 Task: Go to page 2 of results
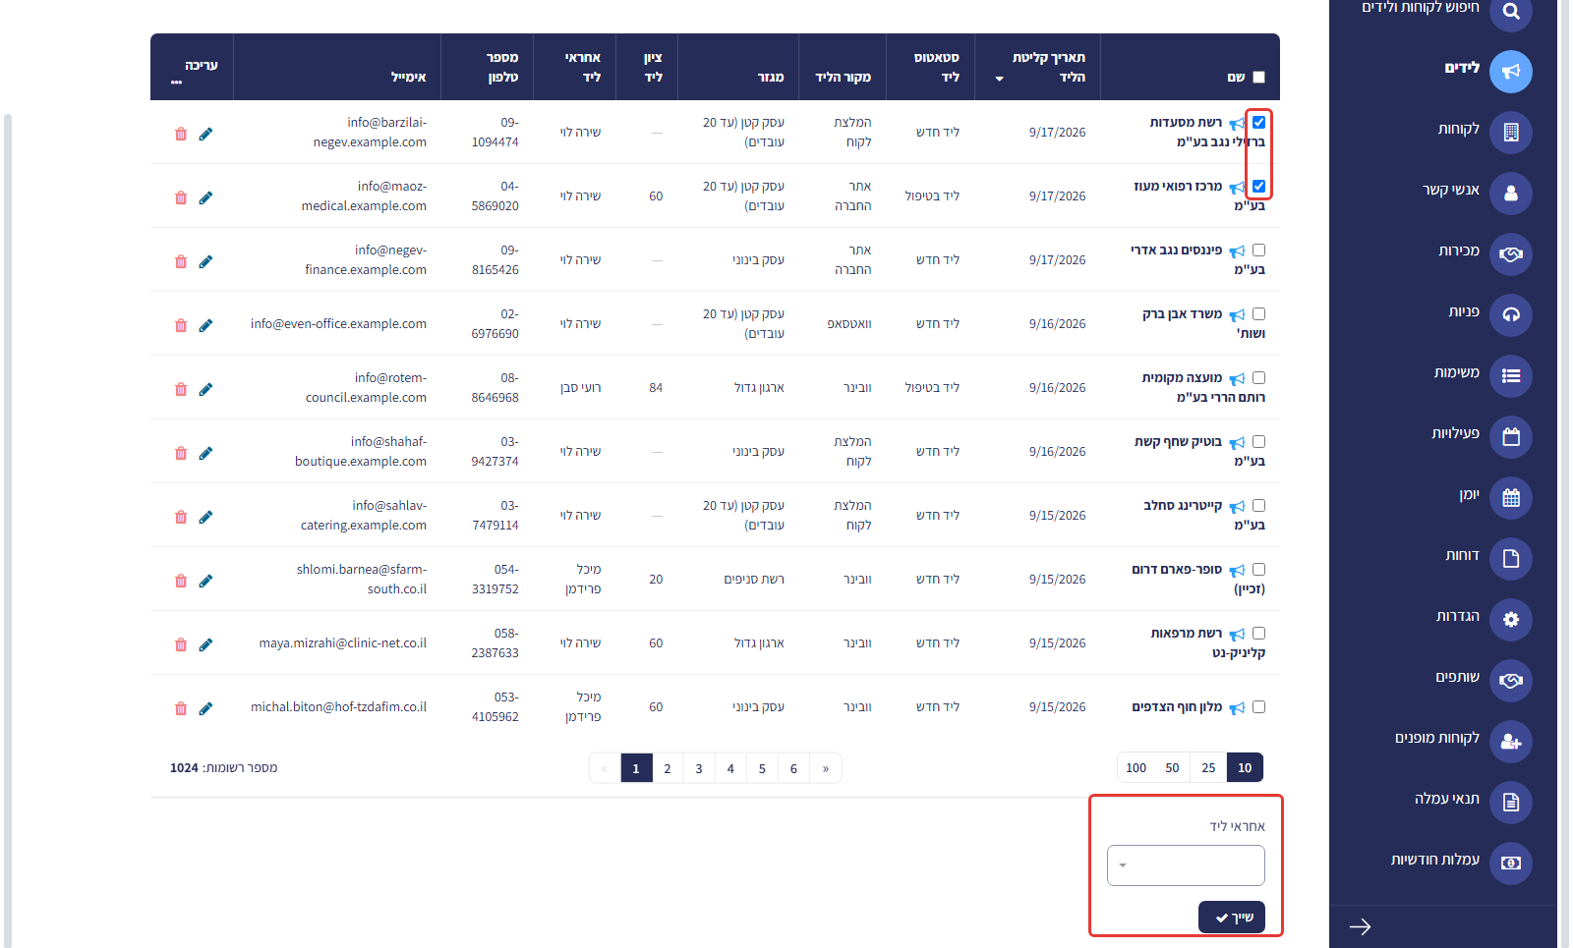coord(668,768)
